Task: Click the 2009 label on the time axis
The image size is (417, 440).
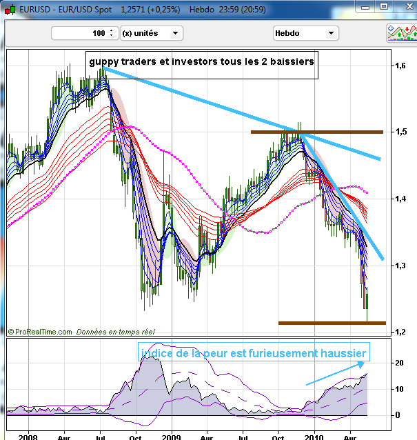Action: [x=170, y=437]
